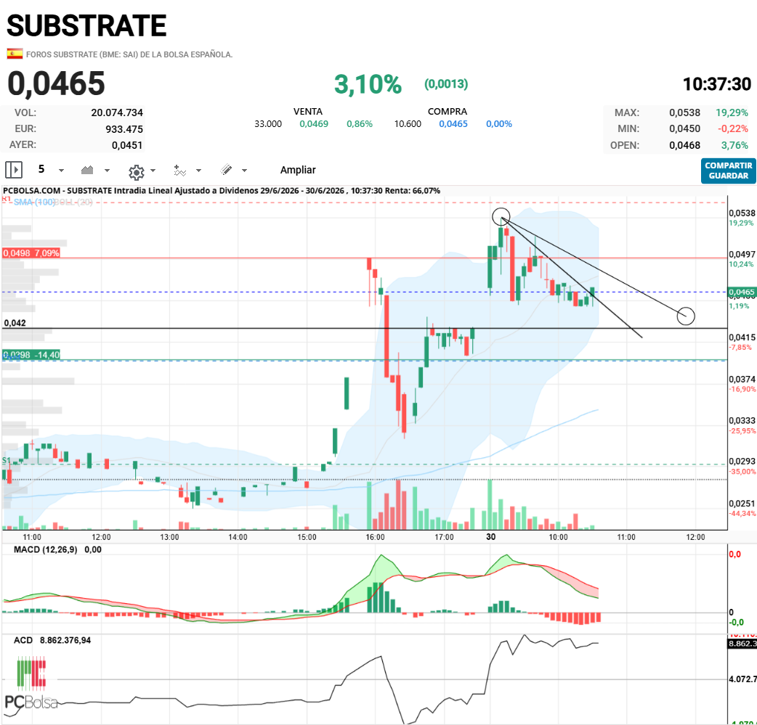Click the EUR value 933.475

tap(124, 128)
